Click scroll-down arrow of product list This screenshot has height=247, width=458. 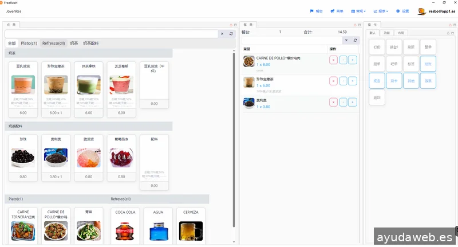[x=234, y=242]
